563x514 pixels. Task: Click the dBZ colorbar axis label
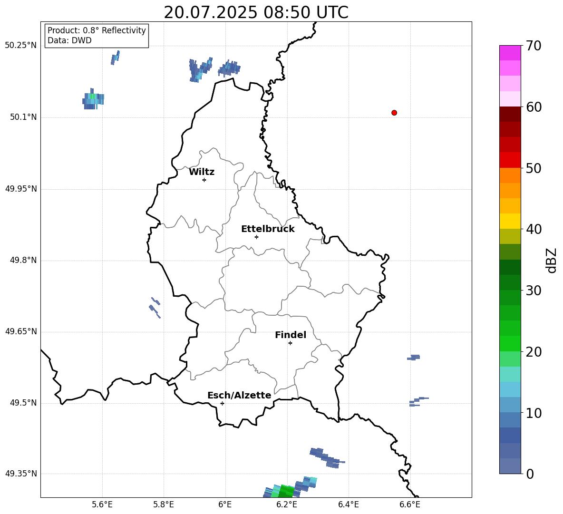pos(552,260)
